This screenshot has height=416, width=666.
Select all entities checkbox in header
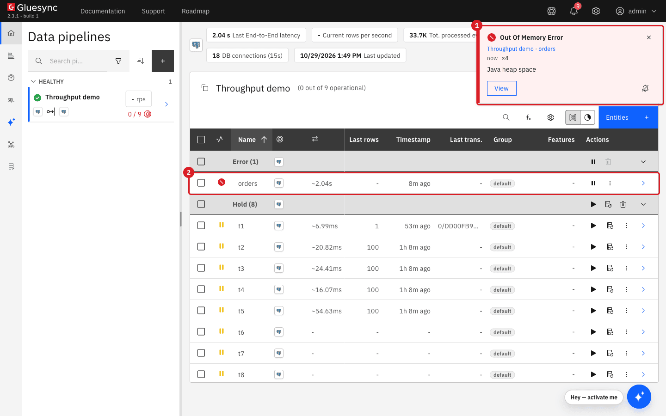201,140
